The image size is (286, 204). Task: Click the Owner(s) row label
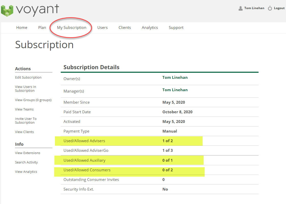(72, 79)
